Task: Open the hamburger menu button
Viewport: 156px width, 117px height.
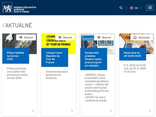Action: pyautogui.click(x=150, y=8)
